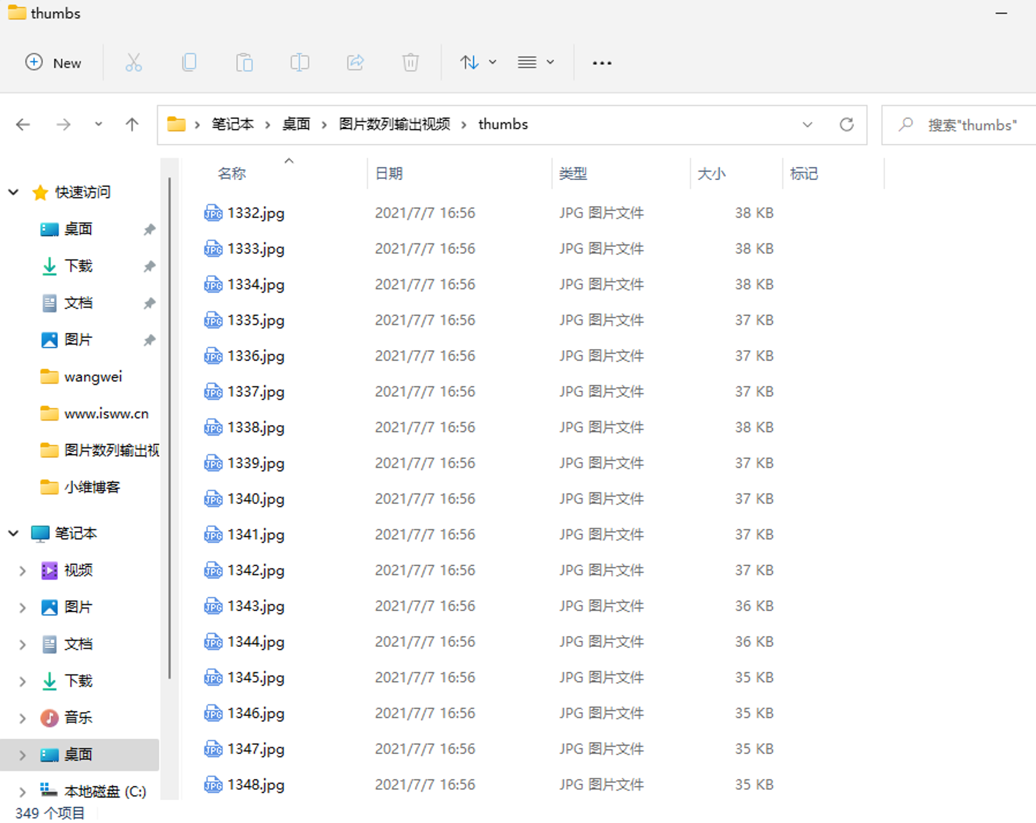The height and width of the screenshot is (823, 1036).
Task: Click the JPG icon of 1338.jpg
Action: 213,427
